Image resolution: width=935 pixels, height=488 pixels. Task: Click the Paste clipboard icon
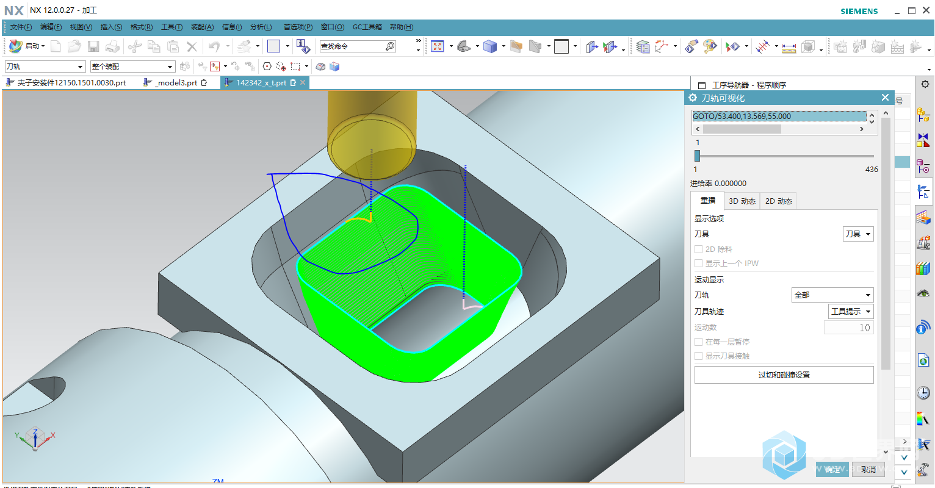pyautogui.click(x=173, y=46)
